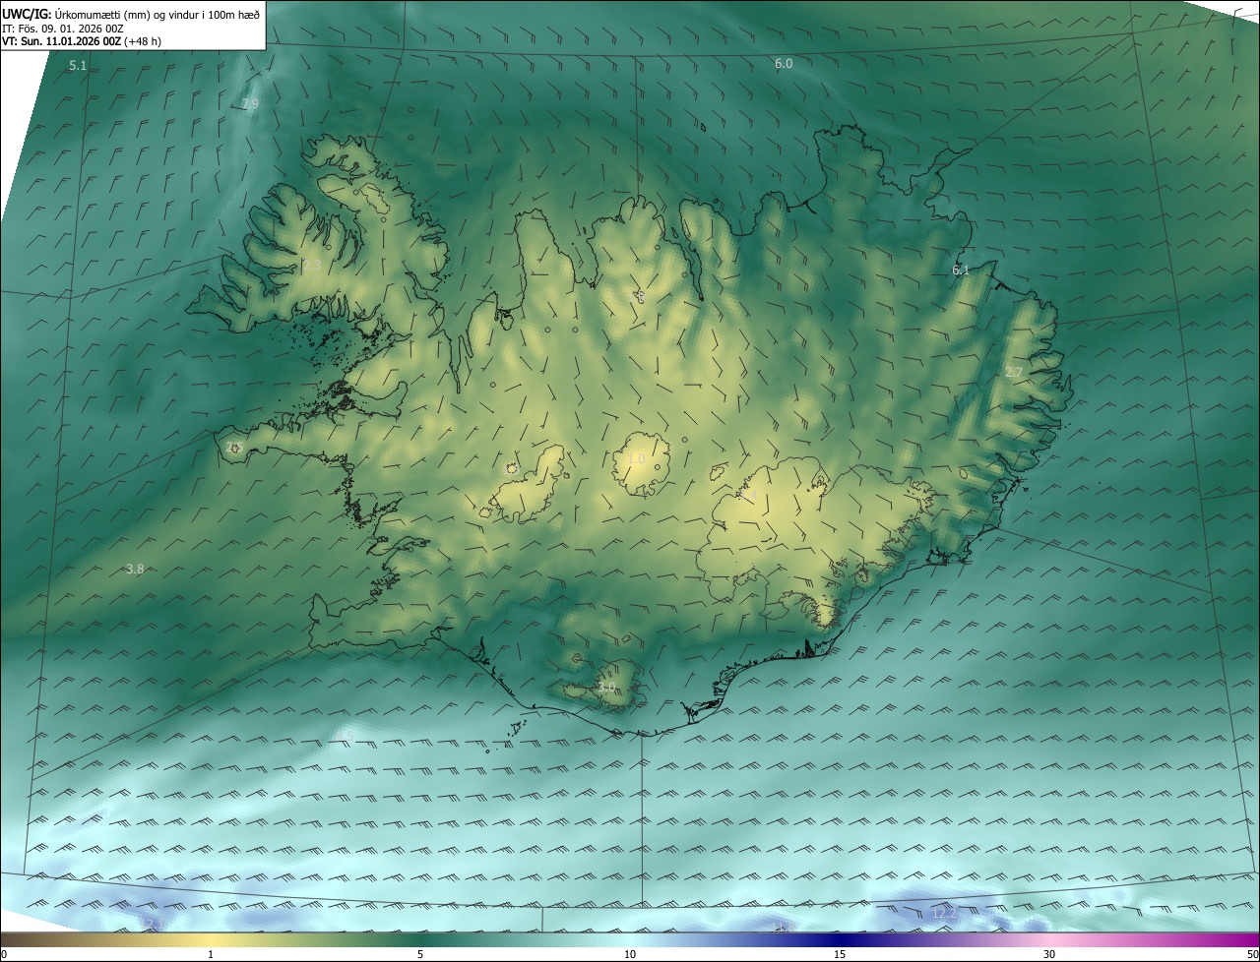Screen dimensions: 1260x962
Task: Click the 2.7 value label on the map
Action: (x=1014, y=372)
